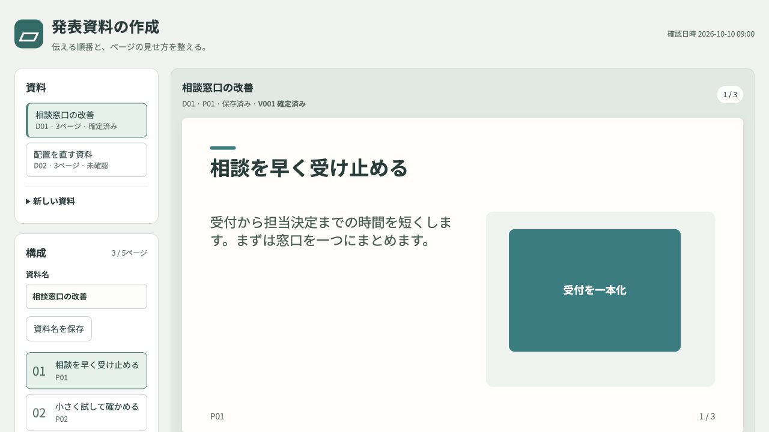Click the 1 / 3 page badge
The image size is (769, 432).
coord(730,95)
